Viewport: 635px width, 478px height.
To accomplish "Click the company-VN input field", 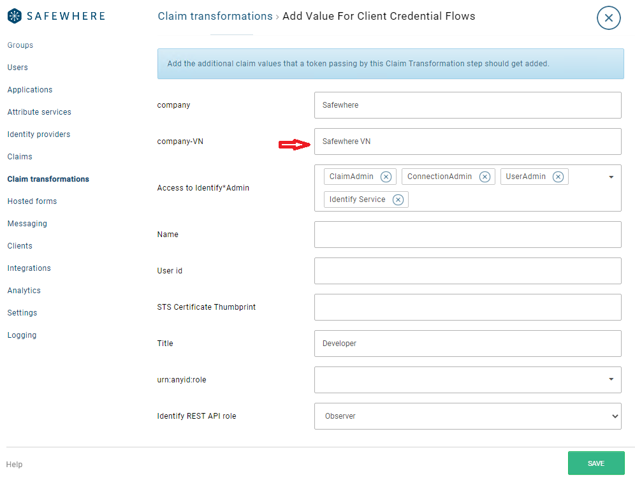I will [468, 141].
